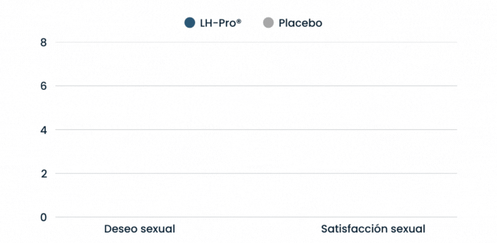Click the gray Placebo legend dot
Viewport: 497px width, 243px height.
click(x=268, y=23)
